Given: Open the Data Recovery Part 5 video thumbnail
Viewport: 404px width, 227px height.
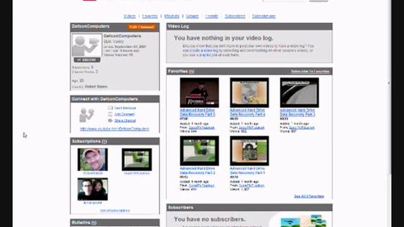Looking at the screenshot, I should (x=199, y=93).
